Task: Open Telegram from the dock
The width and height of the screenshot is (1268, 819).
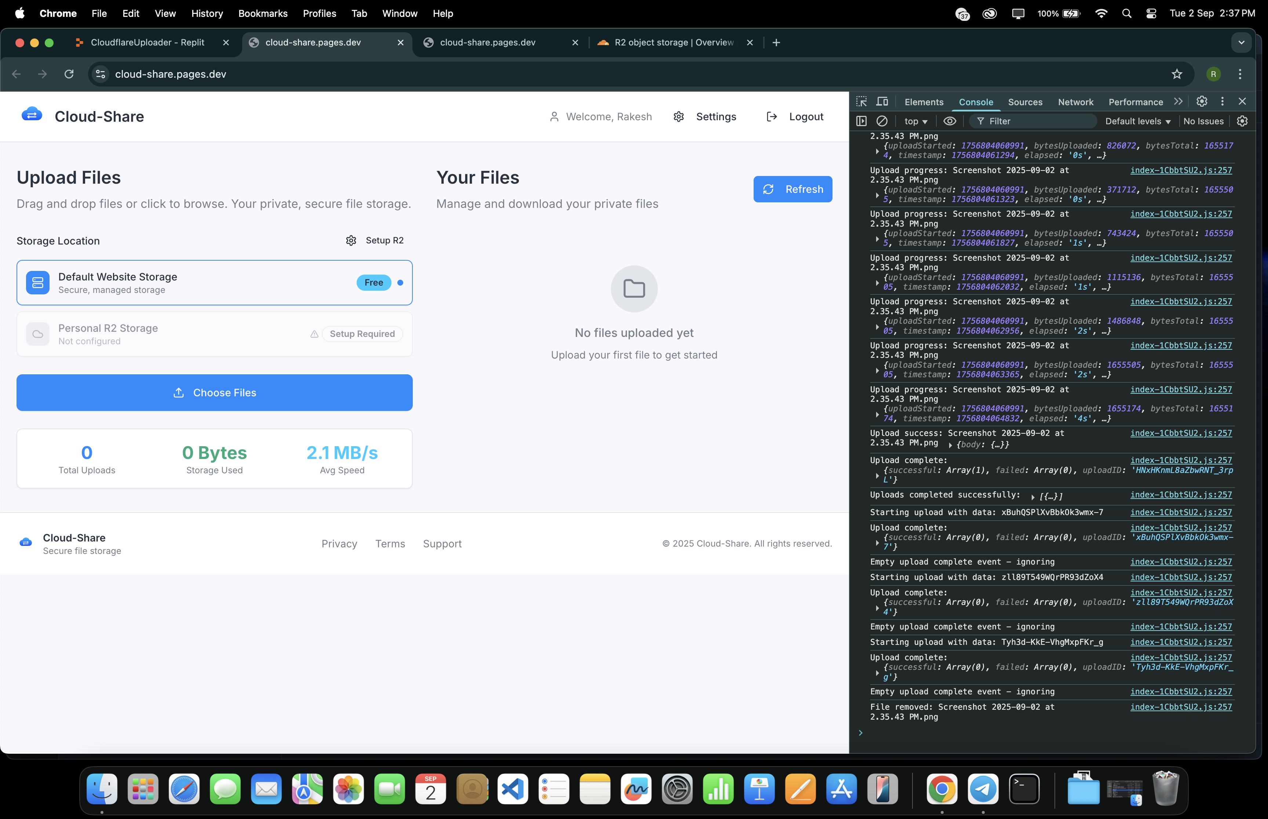Action: coord(983,789)
